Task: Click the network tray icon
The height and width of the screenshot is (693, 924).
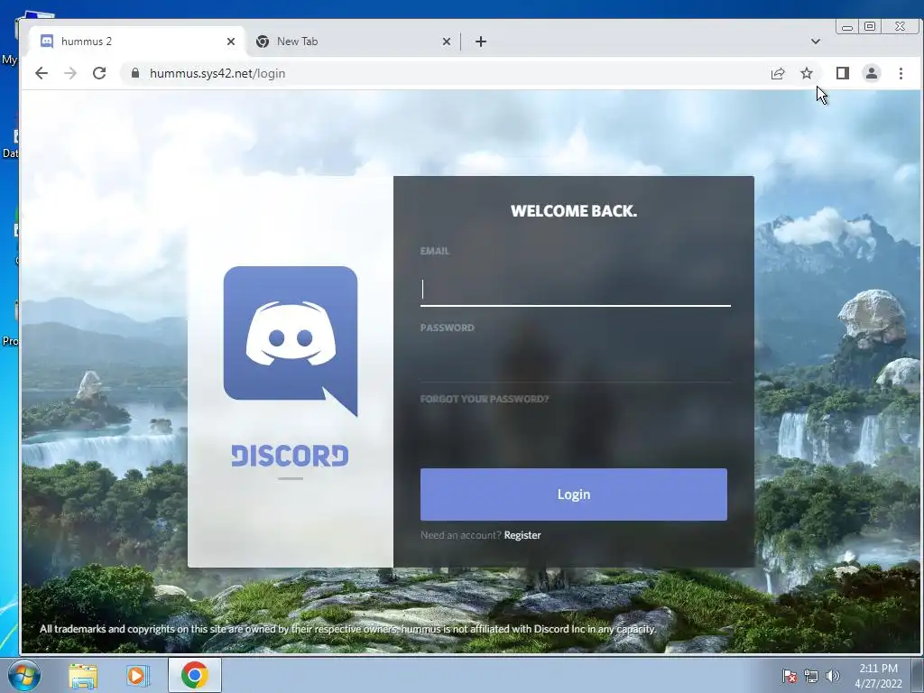Action: 811,676
